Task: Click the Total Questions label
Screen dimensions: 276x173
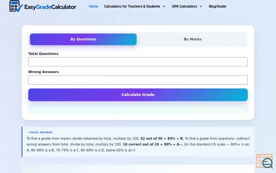Action: point(43,54)
